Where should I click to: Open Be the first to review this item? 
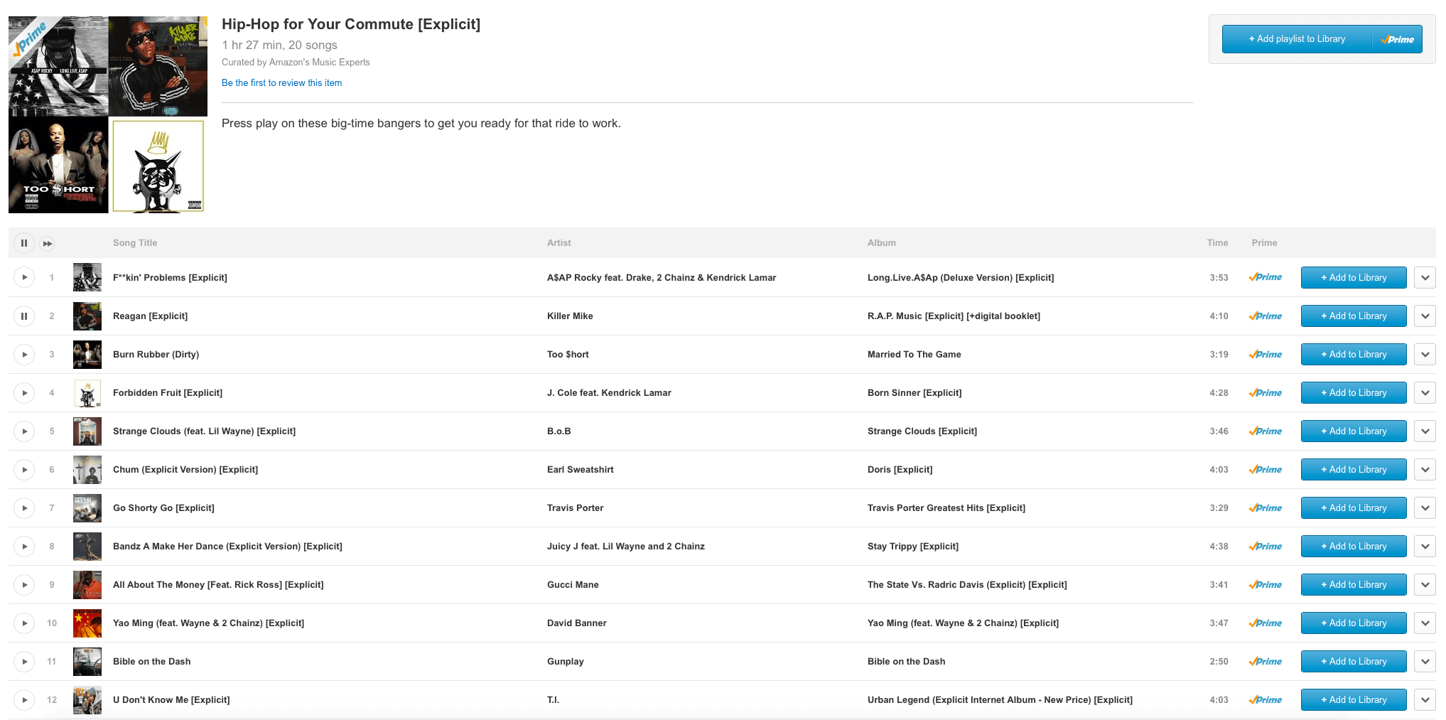click(x=281, y=82)
